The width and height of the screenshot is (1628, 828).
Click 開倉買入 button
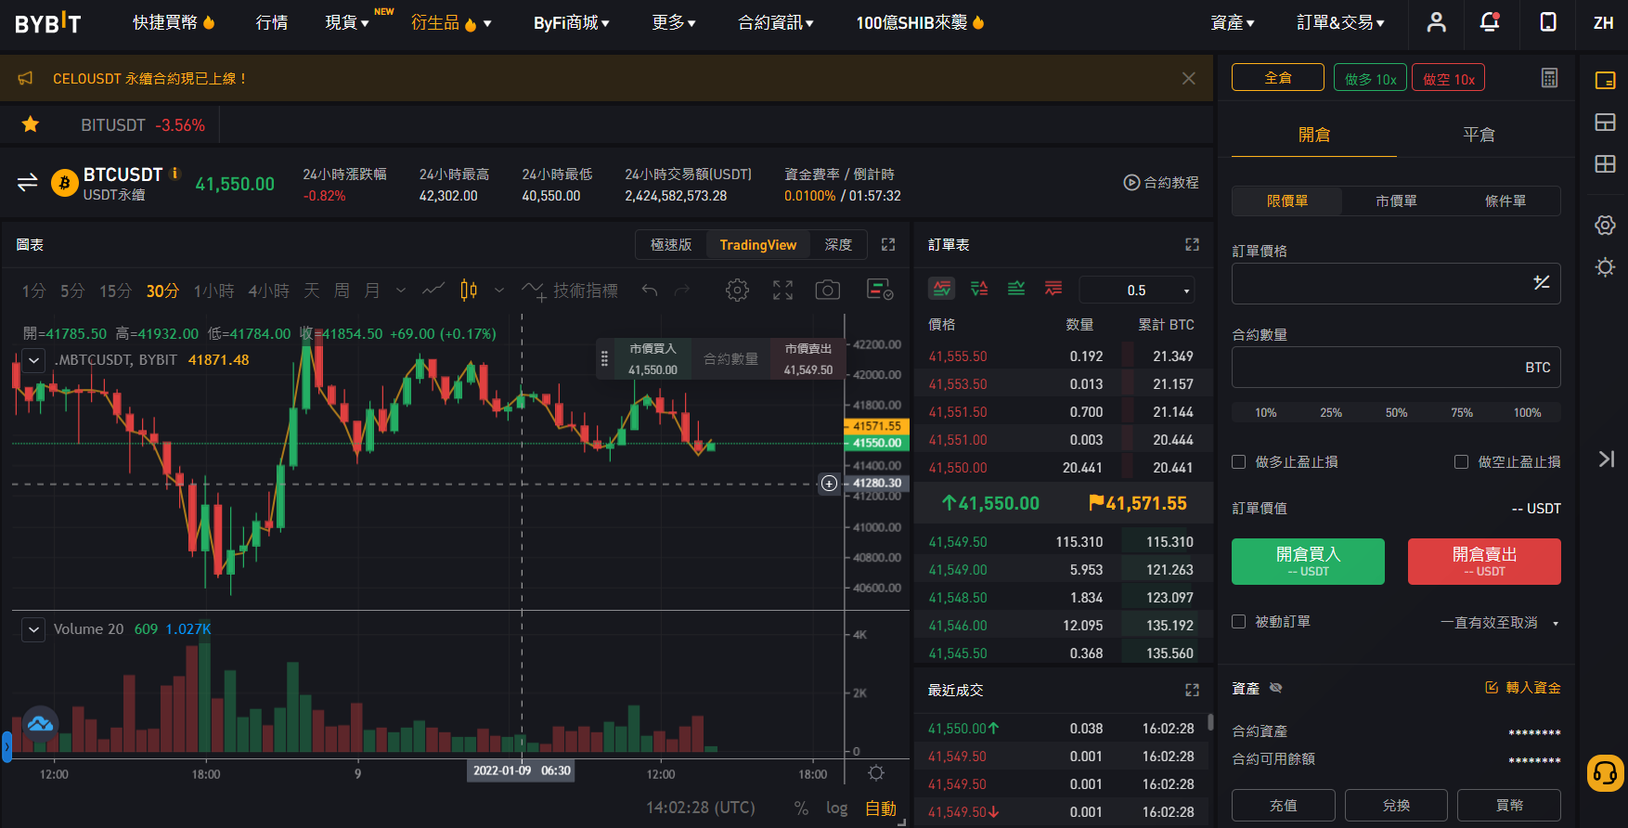(x=1308, y=562)
